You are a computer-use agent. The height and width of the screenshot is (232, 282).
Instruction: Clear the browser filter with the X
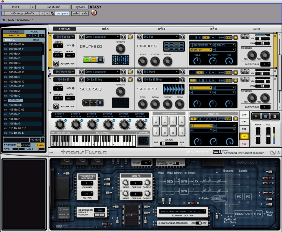coord(43,140)
